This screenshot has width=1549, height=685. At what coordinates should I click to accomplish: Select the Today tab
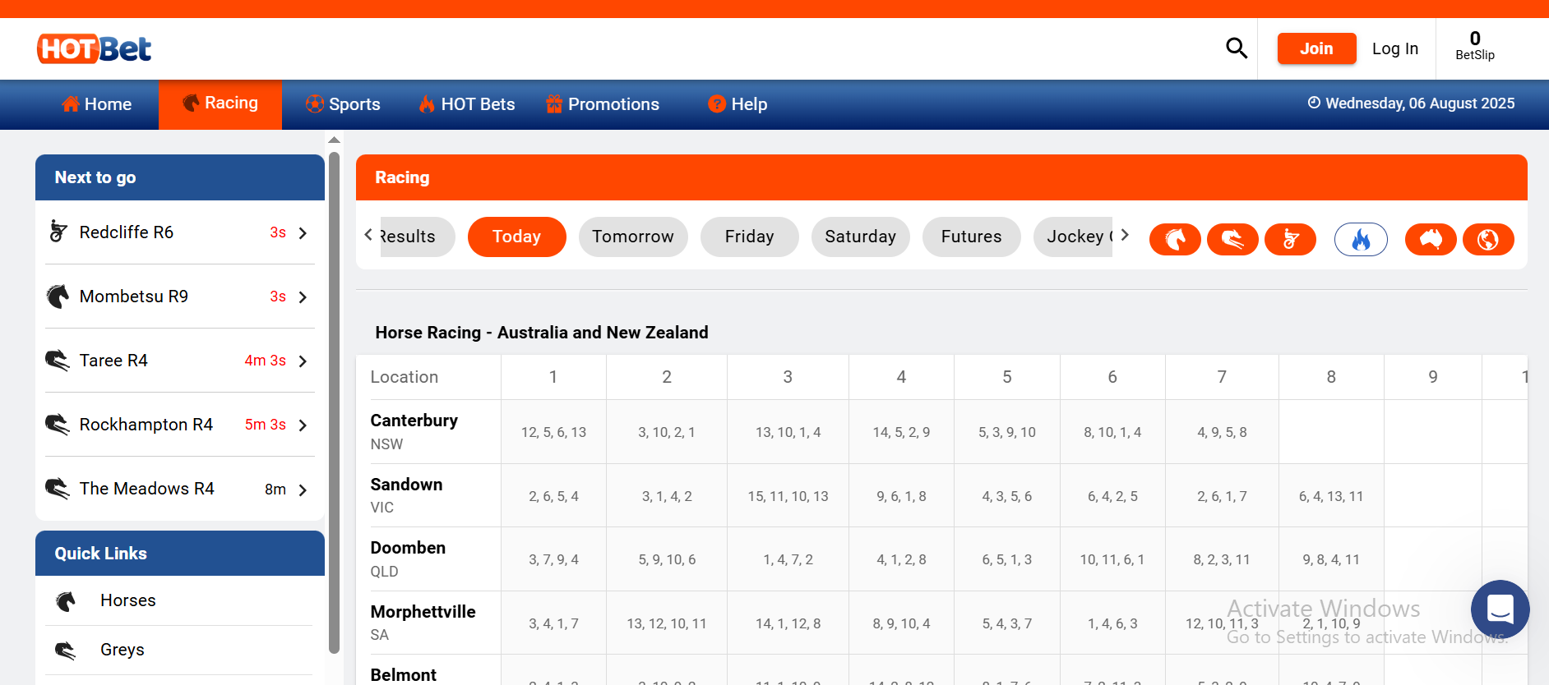[x=516, y=237]
